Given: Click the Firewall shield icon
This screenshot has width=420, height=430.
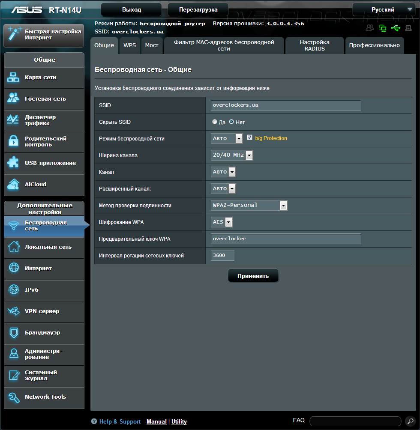Looking at the screenshot, I should [14, 333].
